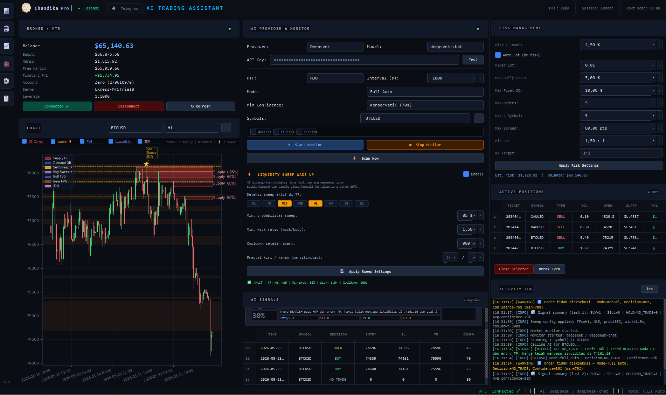Click the chart symbol BTCUSD input field

(135, 128)
